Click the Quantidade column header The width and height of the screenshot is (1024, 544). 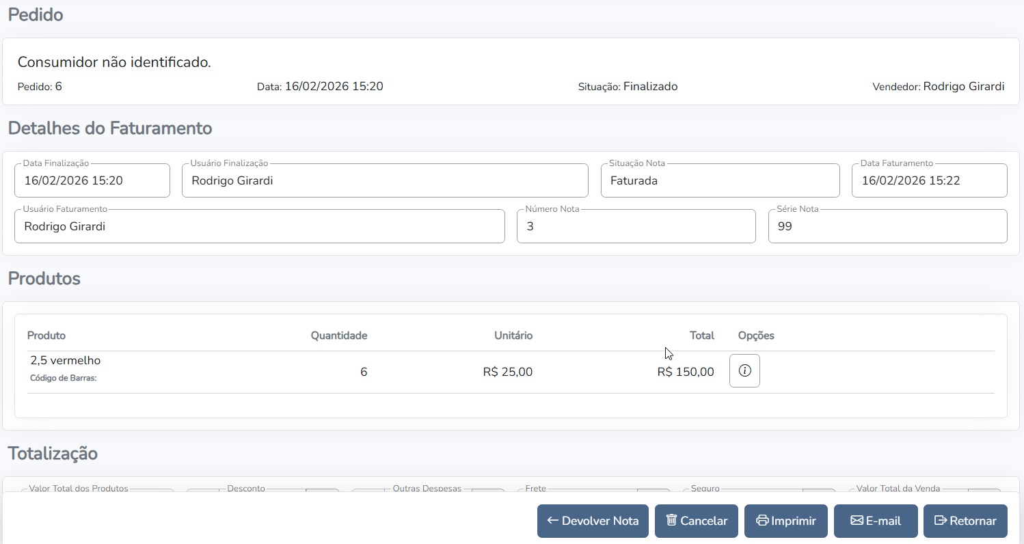[x=338, y=336]
